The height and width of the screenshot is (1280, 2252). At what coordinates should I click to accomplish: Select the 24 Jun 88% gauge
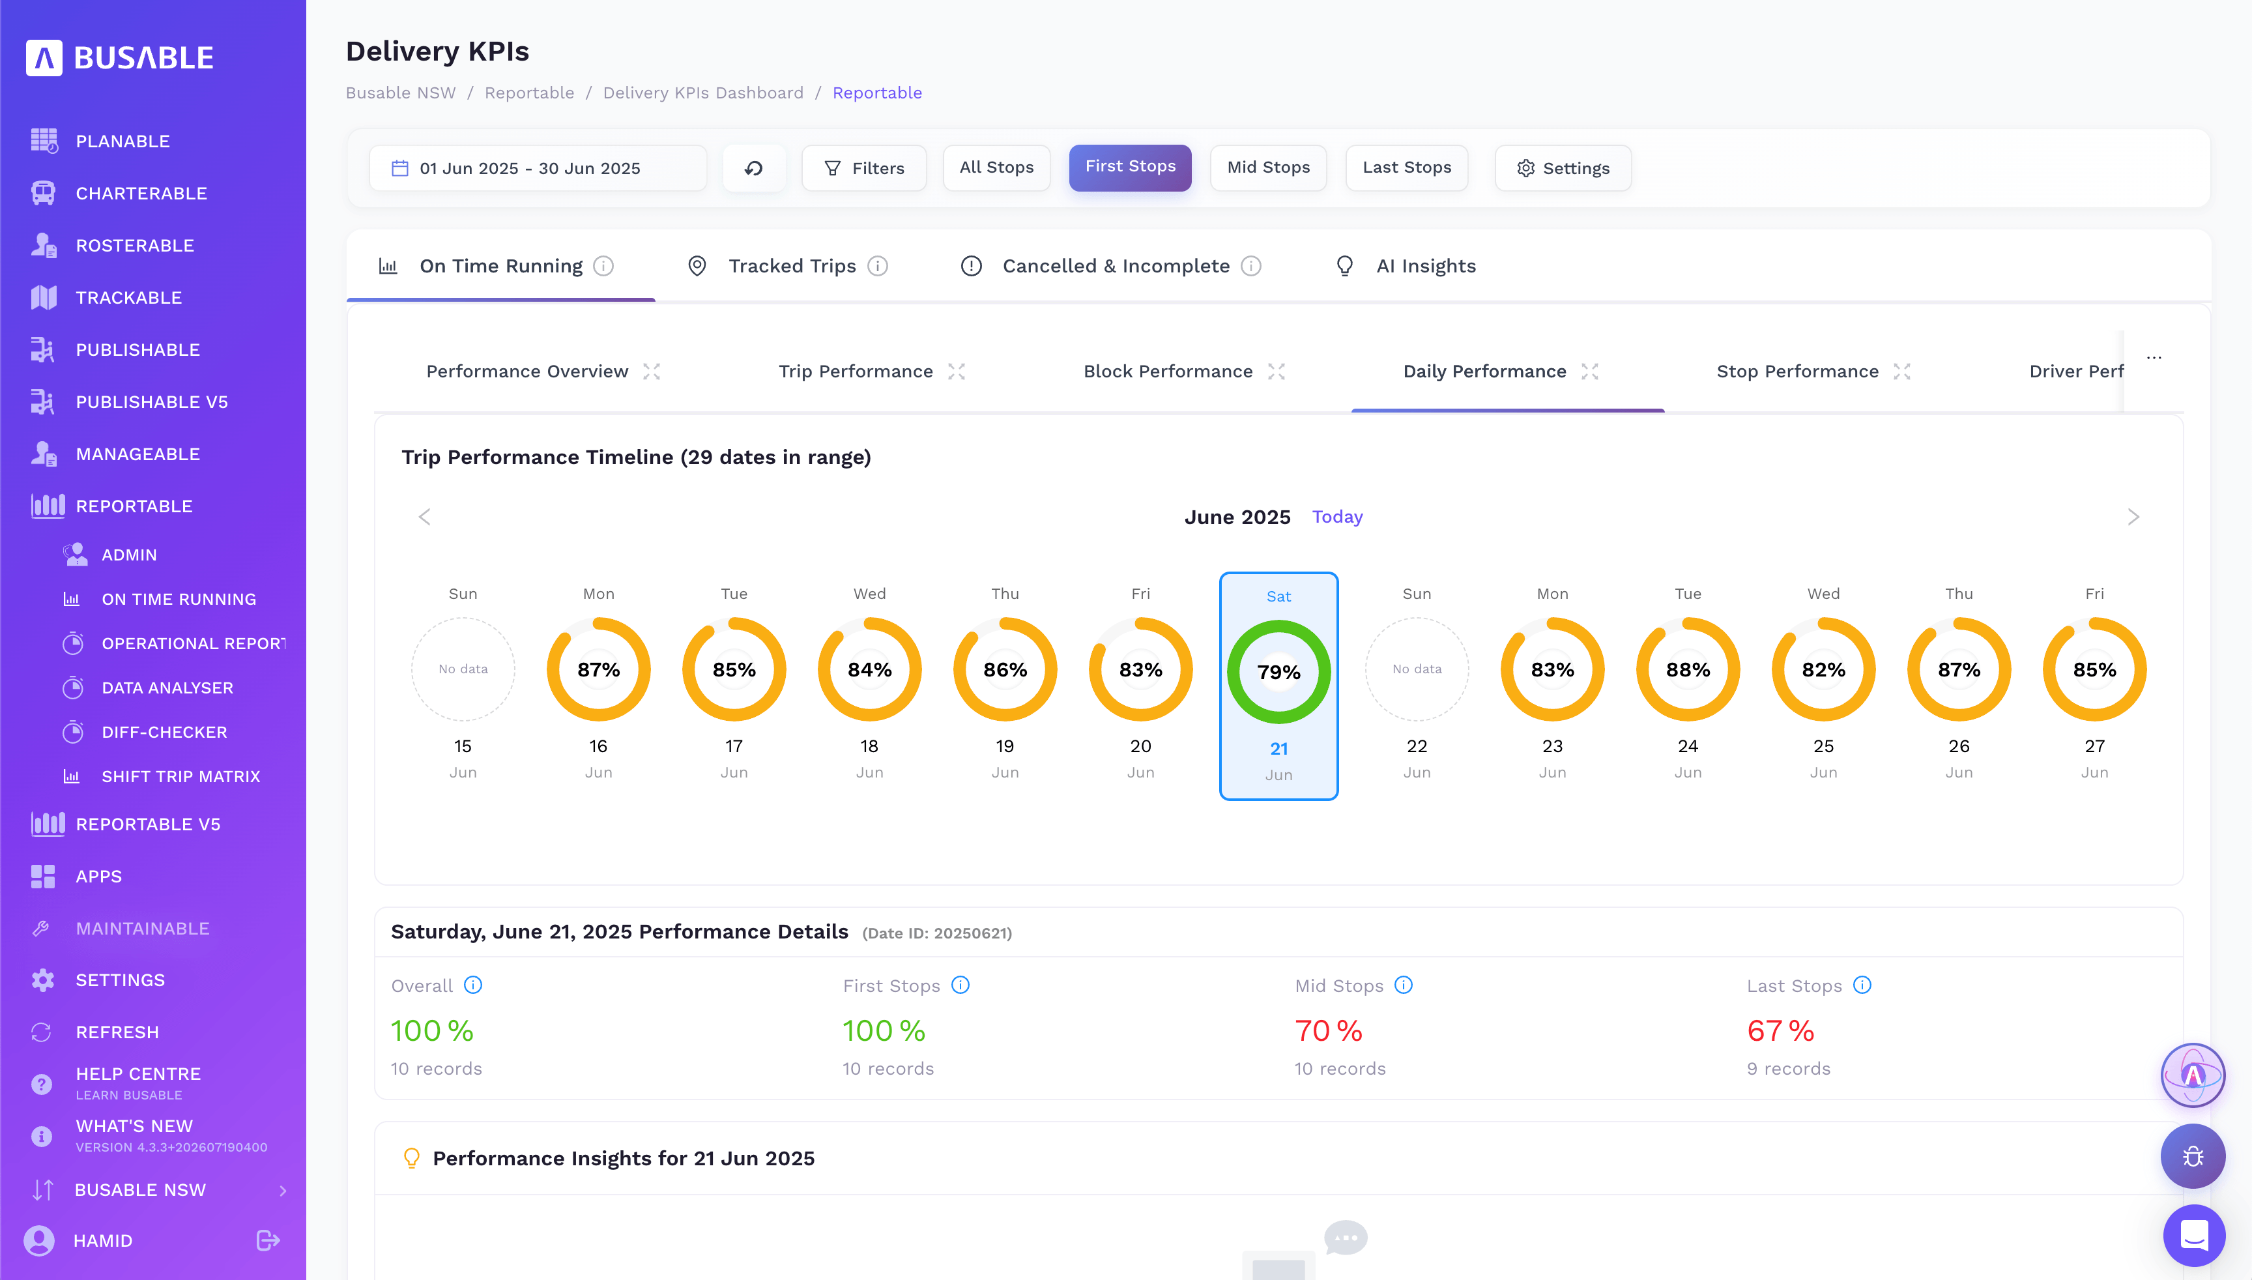[1688, 669]
